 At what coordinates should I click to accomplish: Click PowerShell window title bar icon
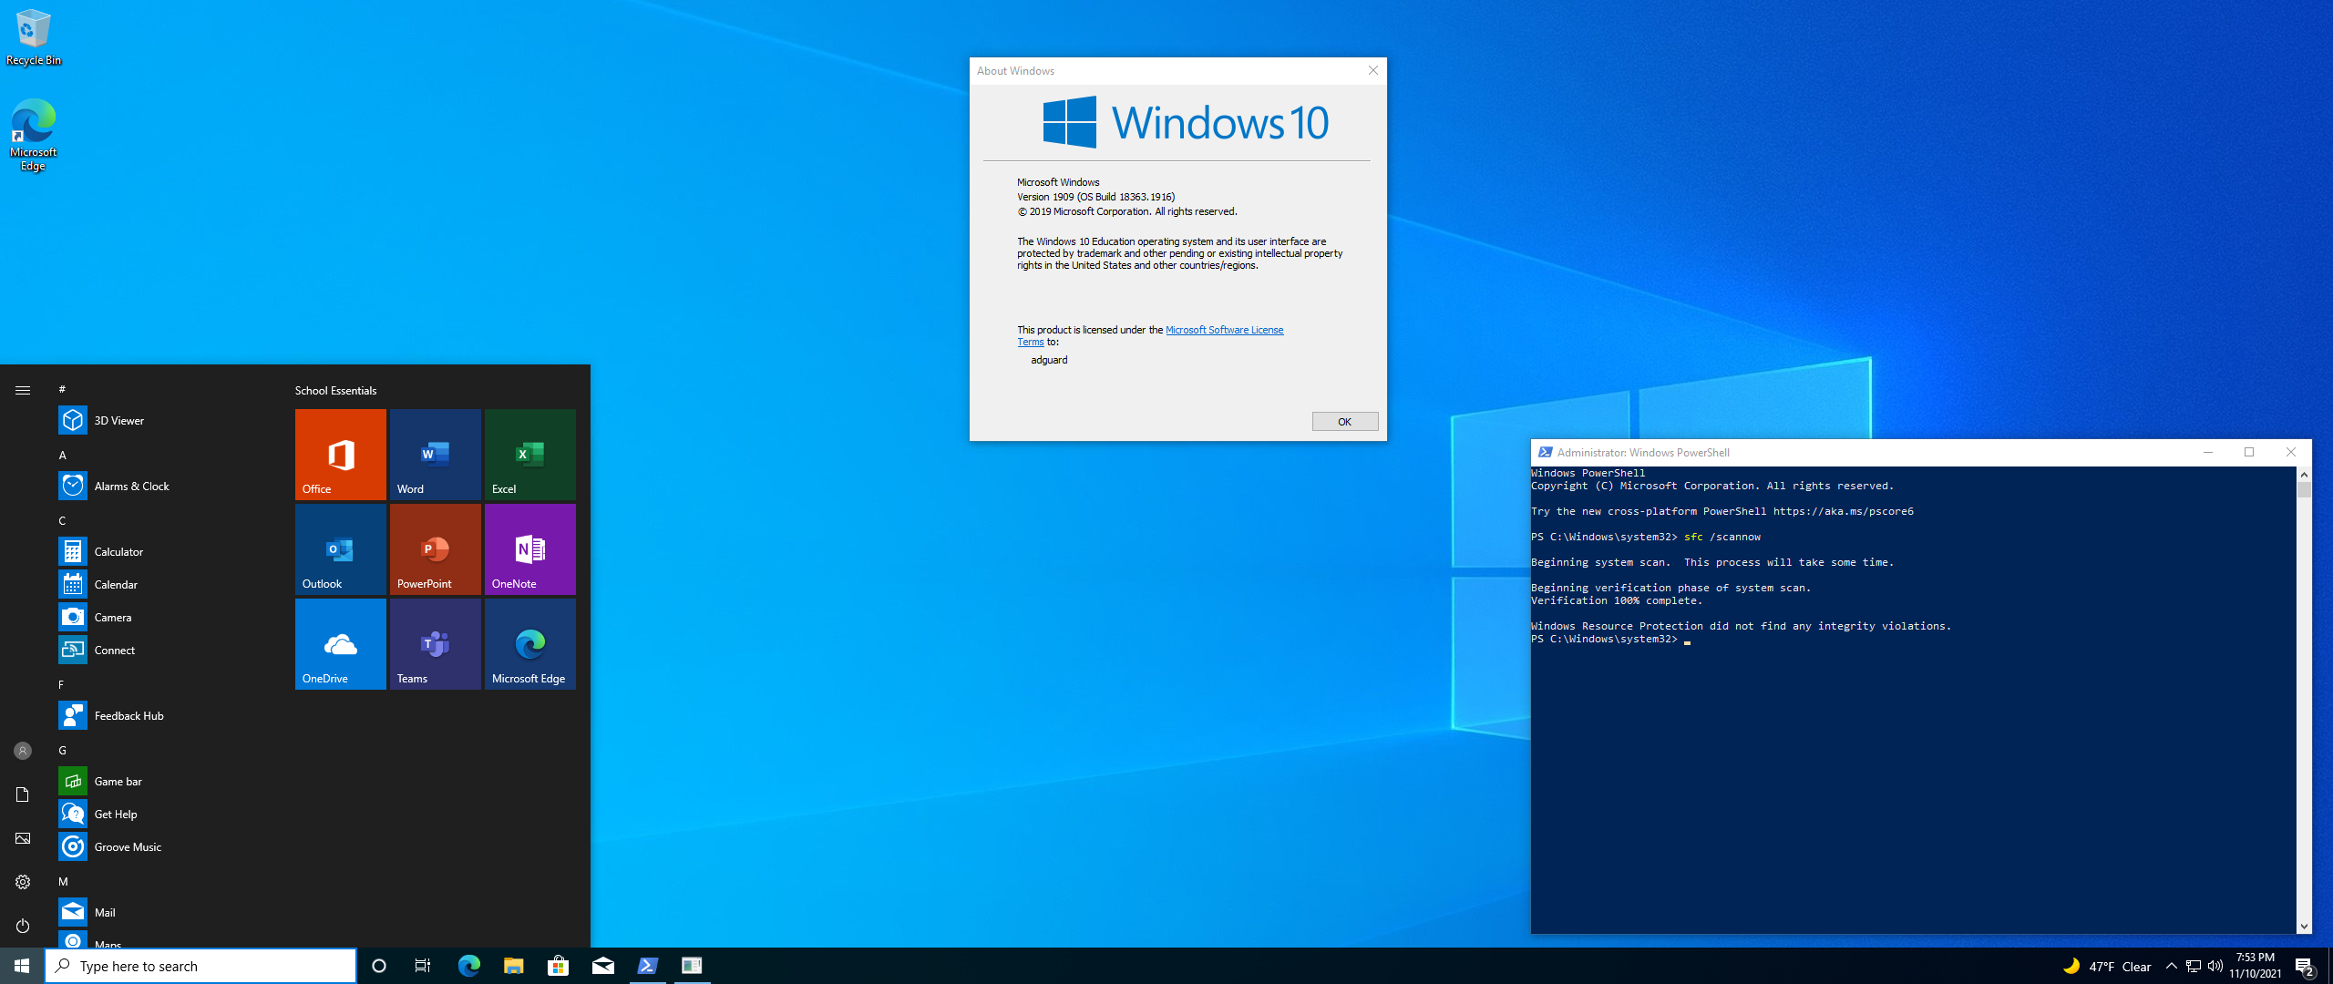click(1545, 452)
